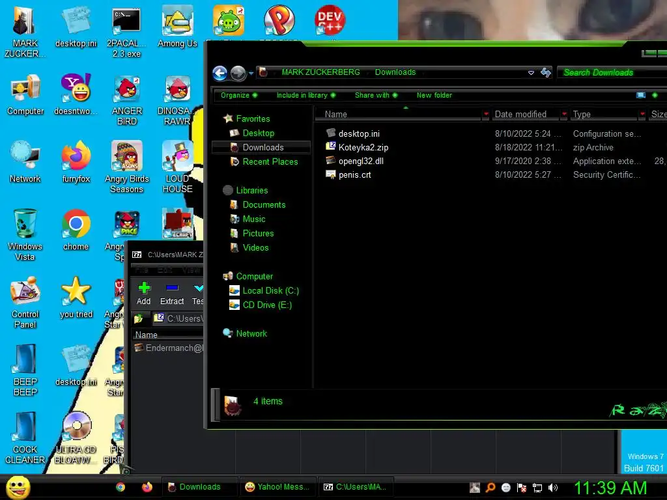Click the refresh icon beside address bar

pyautogui.click(x=546, y=73)
